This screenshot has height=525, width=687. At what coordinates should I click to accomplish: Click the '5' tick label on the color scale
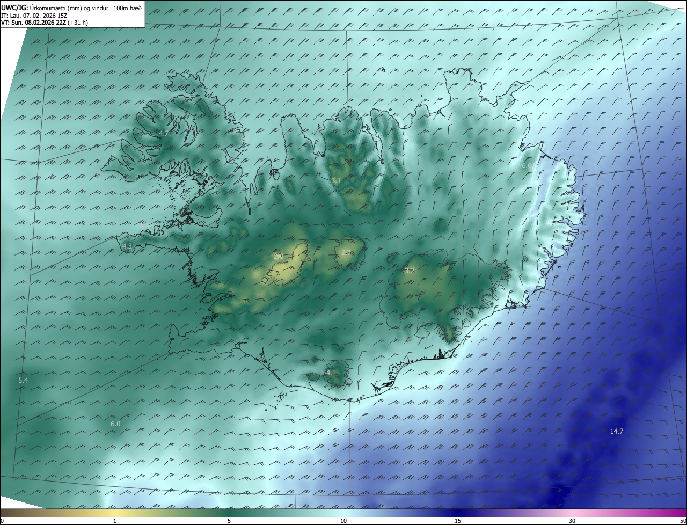pos(229,521)
